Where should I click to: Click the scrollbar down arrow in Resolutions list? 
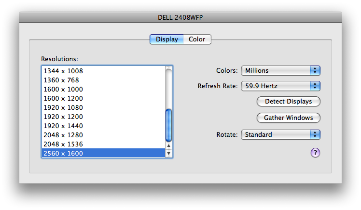169,153
